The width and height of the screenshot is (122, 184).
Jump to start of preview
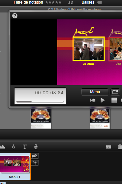[x=93, y=100]
